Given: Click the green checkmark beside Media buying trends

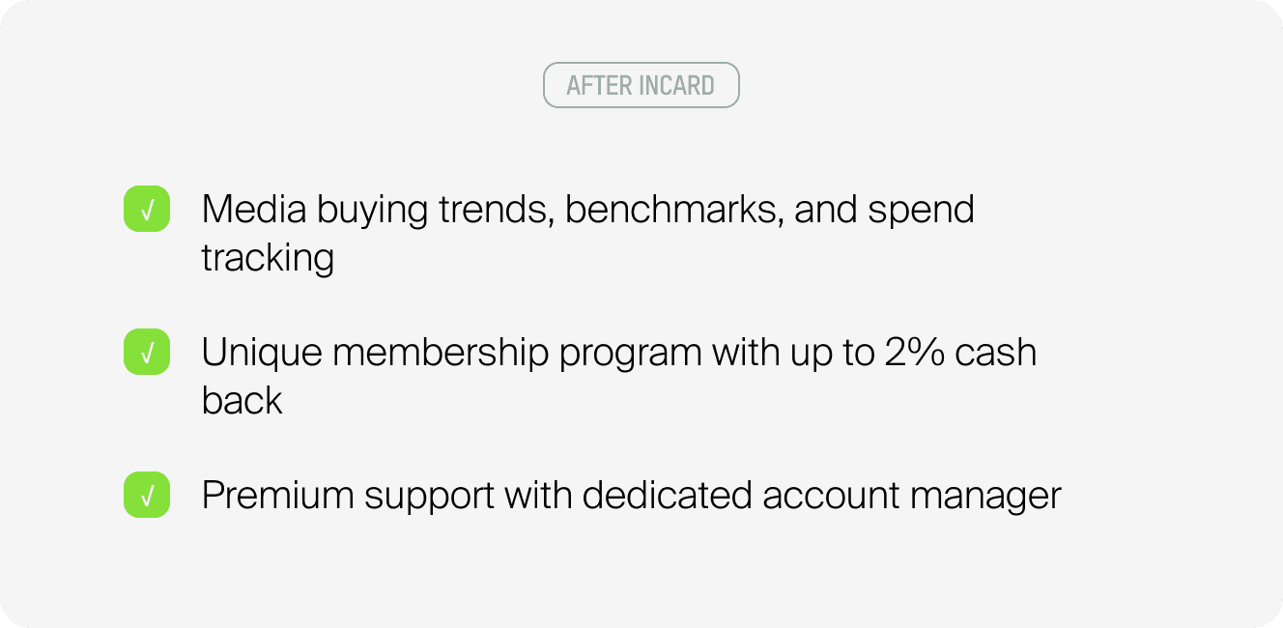Looking at the screenshot, I should click(x=147, y=210).
